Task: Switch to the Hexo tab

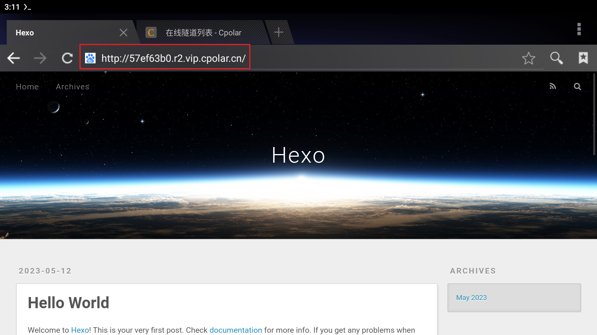Action: 71,32
